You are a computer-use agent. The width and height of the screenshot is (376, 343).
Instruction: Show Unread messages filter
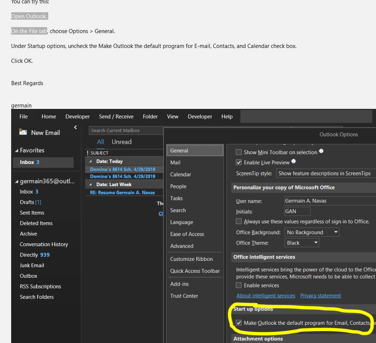coord(121,142)
